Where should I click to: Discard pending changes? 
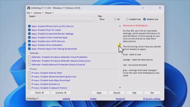point(117,93)
